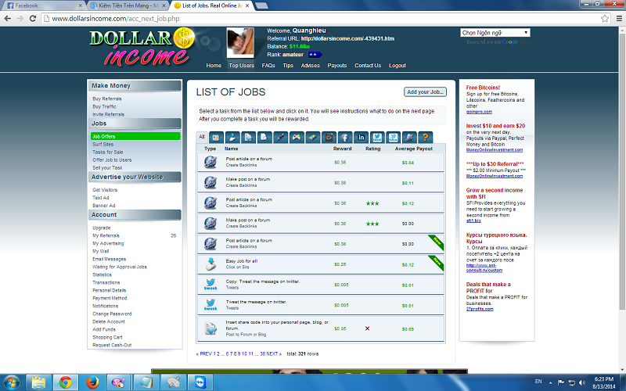
Task: Open Waiting for Approval Jobs link
Action: 120,267
